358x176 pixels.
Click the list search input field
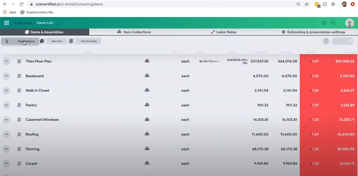(343, 41)
